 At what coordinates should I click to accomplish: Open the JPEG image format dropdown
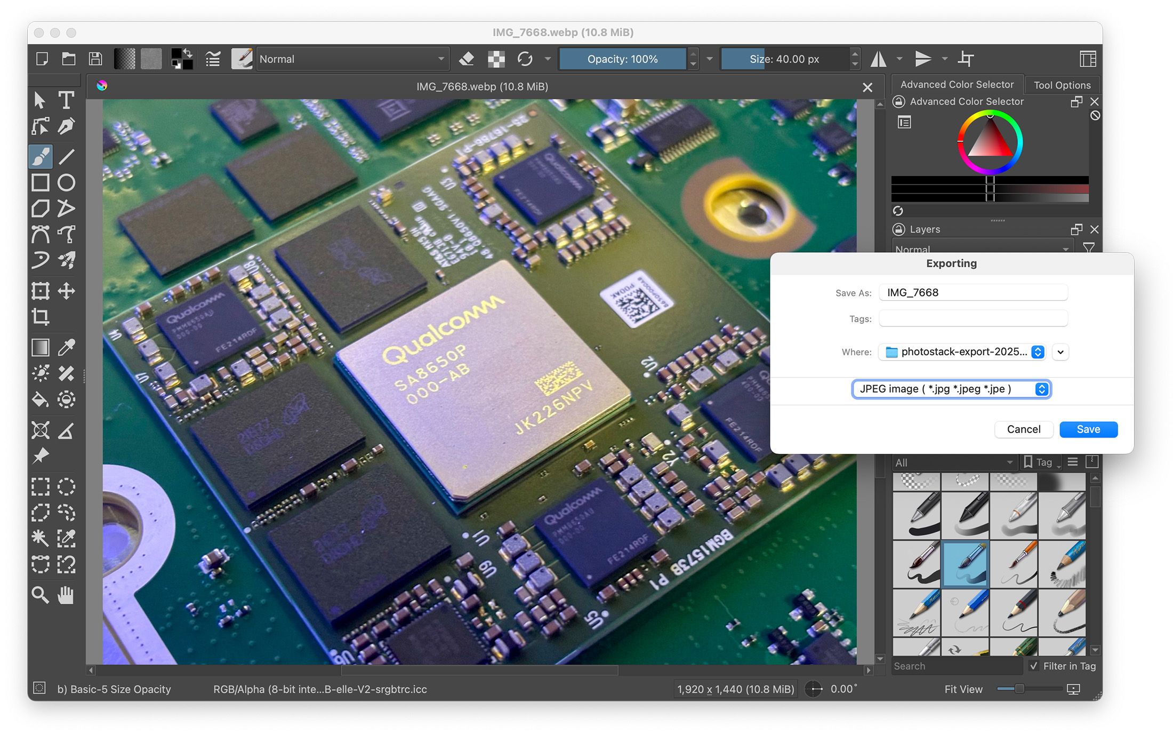pos(951,389)
